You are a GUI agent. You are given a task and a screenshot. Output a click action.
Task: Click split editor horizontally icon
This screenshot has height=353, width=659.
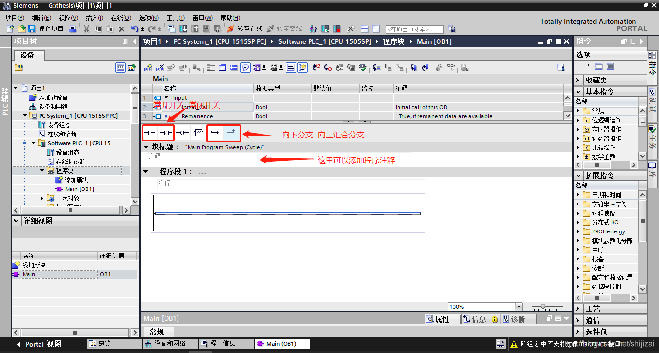[365, 29]
